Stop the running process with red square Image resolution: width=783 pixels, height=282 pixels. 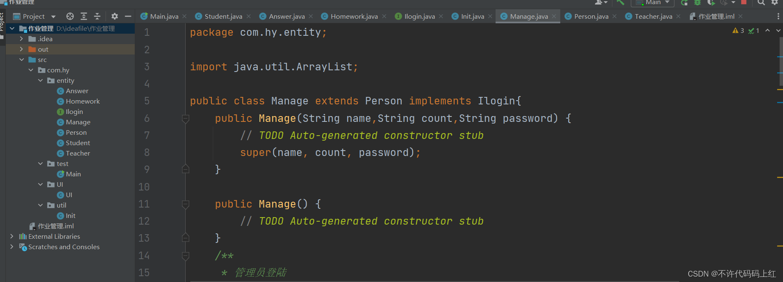tap(744, 2)
